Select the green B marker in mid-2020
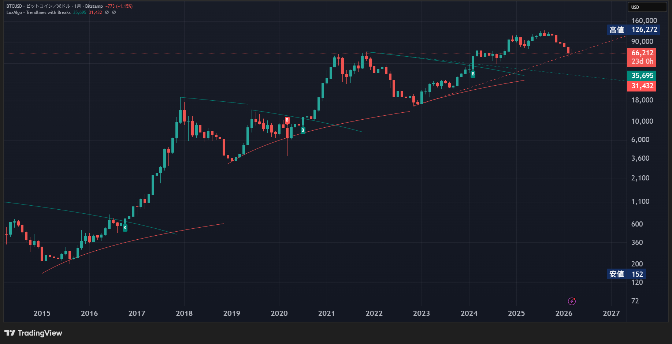This screenshot has width=672, height=344. [x=303, y=130]
